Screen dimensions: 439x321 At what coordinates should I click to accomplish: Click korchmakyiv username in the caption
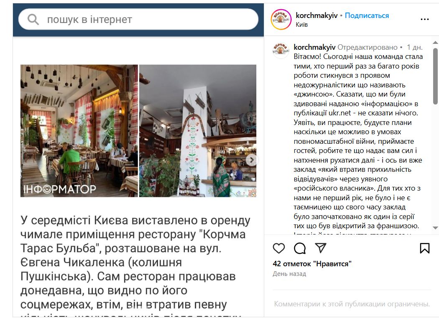(x=314, y=47)
